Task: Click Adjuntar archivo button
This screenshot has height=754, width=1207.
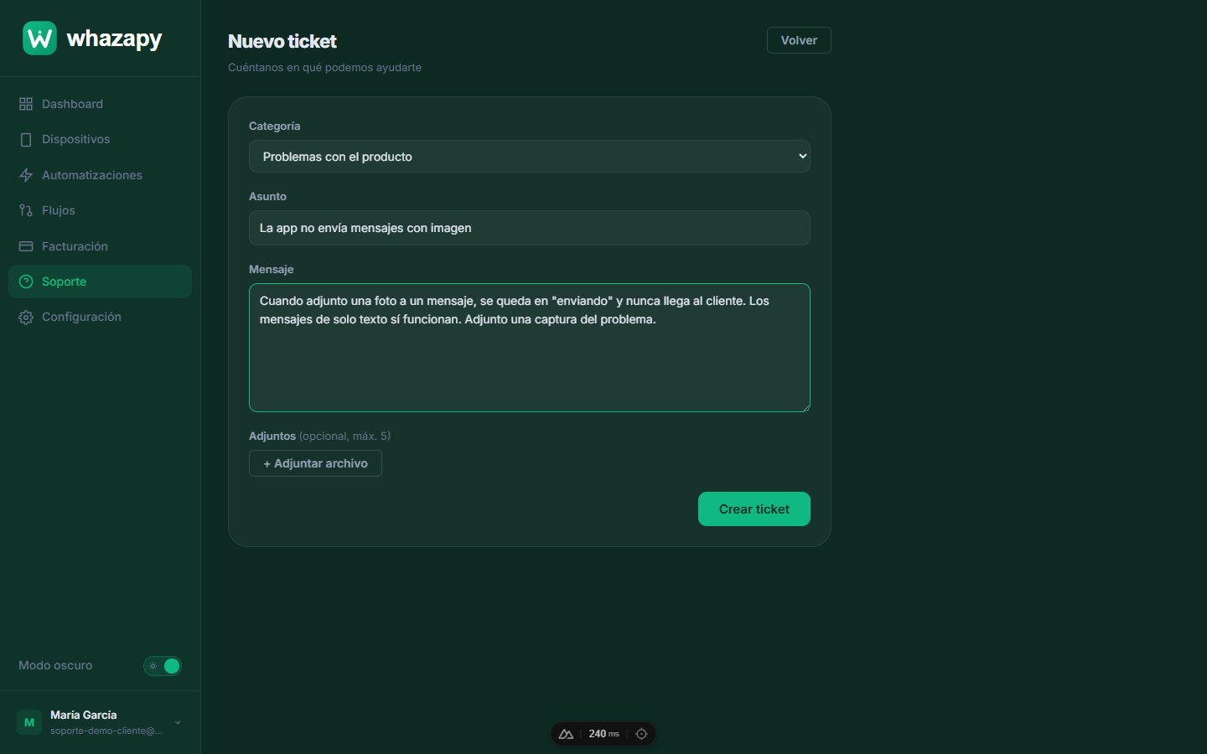Action: point(315,463)
